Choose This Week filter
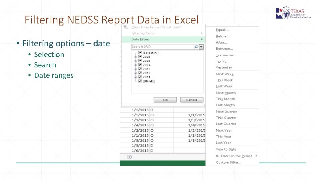The height and width of the screenshot is (181, 322). pyautogui.click(x=224, y=80)
